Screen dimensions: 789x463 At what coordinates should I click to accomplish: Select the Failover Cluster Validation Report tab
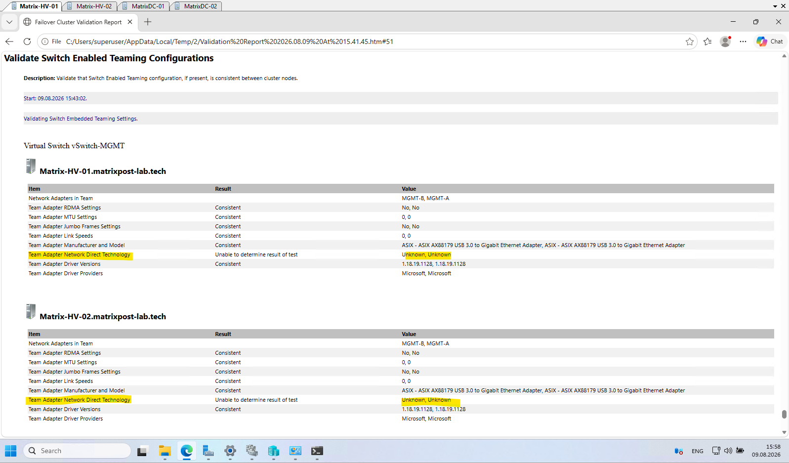point(78,22)
